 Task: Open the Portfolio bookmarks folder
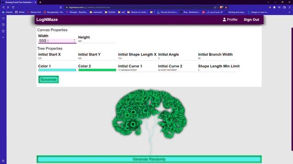(110, 12)
